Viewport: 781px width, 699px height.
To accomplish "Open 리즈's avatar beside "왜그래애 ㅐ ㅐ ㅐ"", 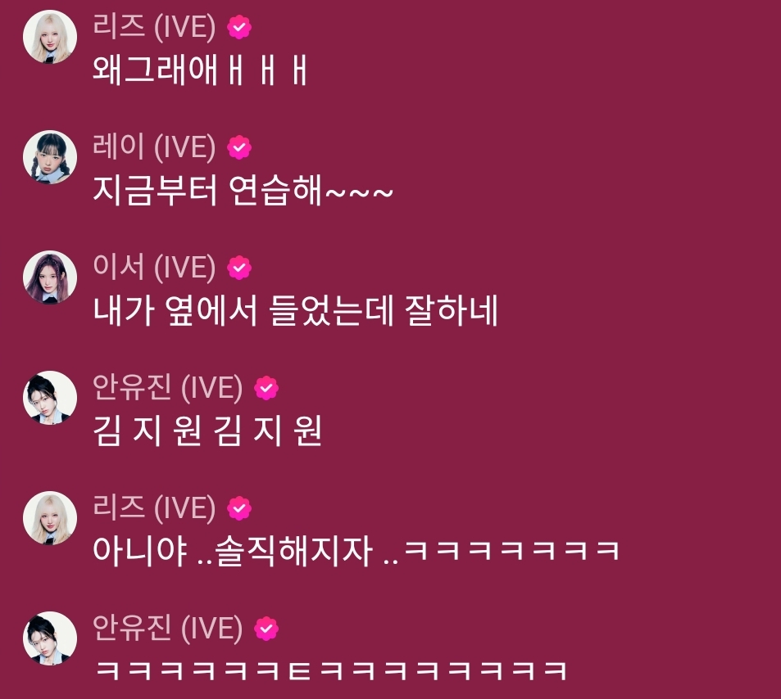I will (50, 37).
